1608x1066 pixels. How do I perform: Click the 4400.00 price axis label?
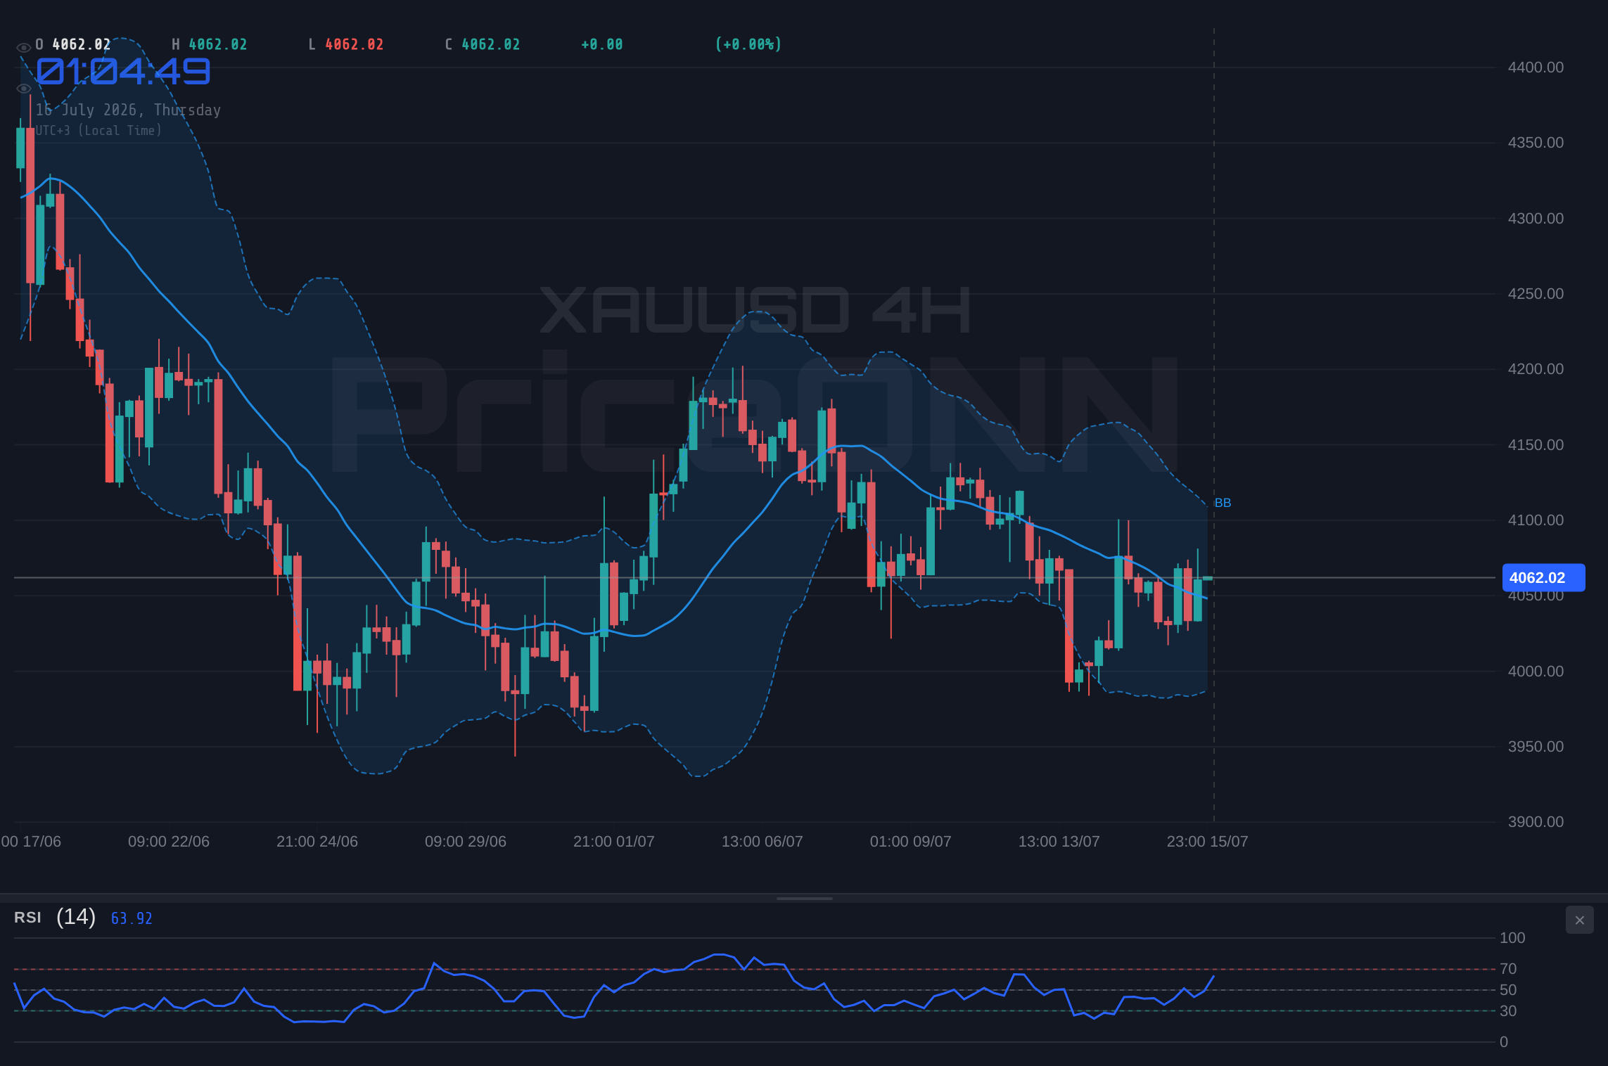(1536, 68)
